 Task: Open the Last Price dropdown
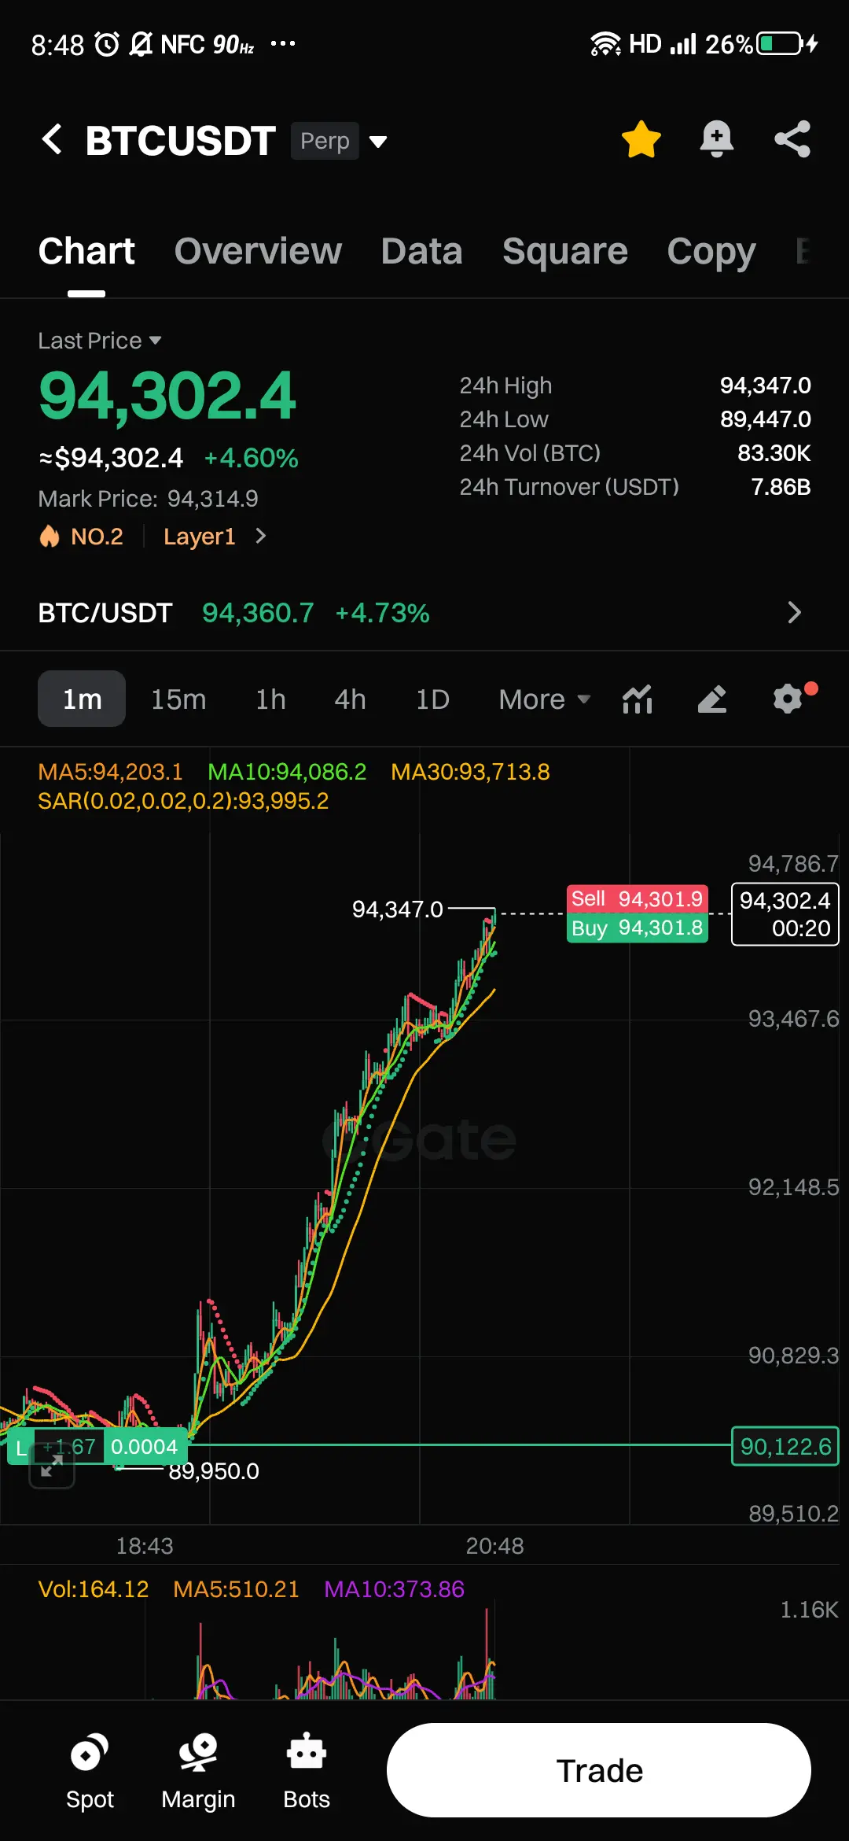(x=100, y=341)
